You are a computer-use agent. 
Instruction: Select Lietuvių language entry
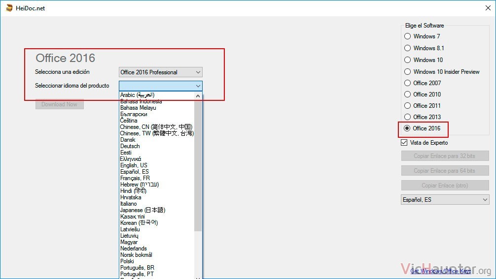157,236
